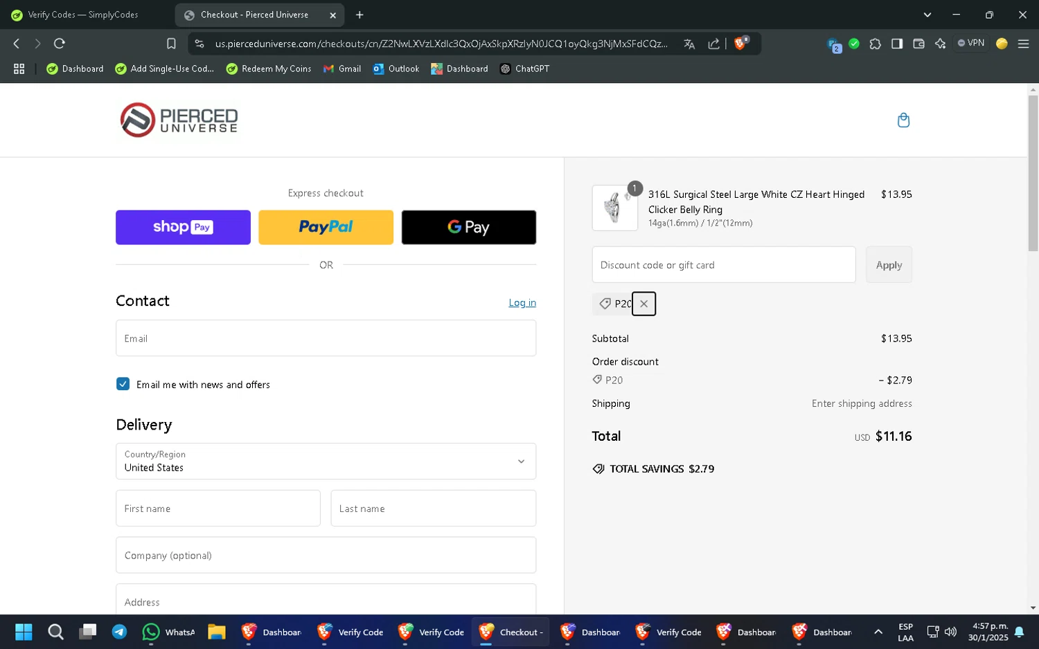This screenshot has height=649, width=1039.
Task: Open the shopping bag cart icon
Action: pyautogui.click(x=903, y=120)
